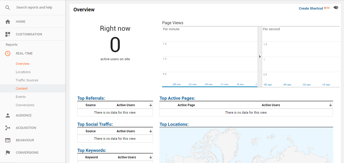Viewport: 344px width, 163px height.
Task: Focus the Search reports and help field
Action: [34, 7]
